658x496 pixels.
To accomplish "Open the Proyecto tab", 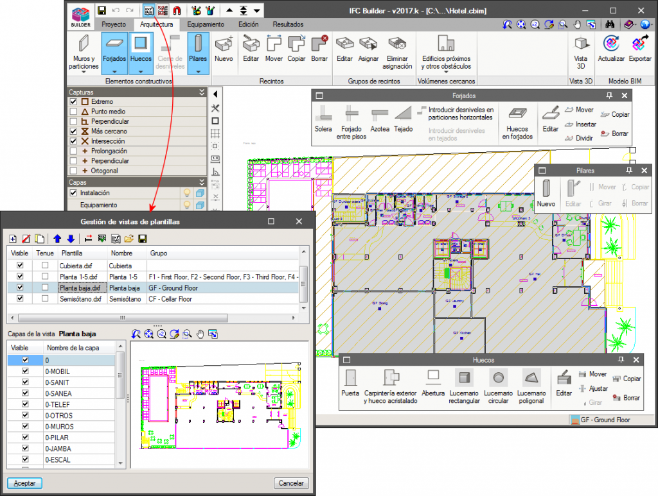I will [x=113, y=24].
